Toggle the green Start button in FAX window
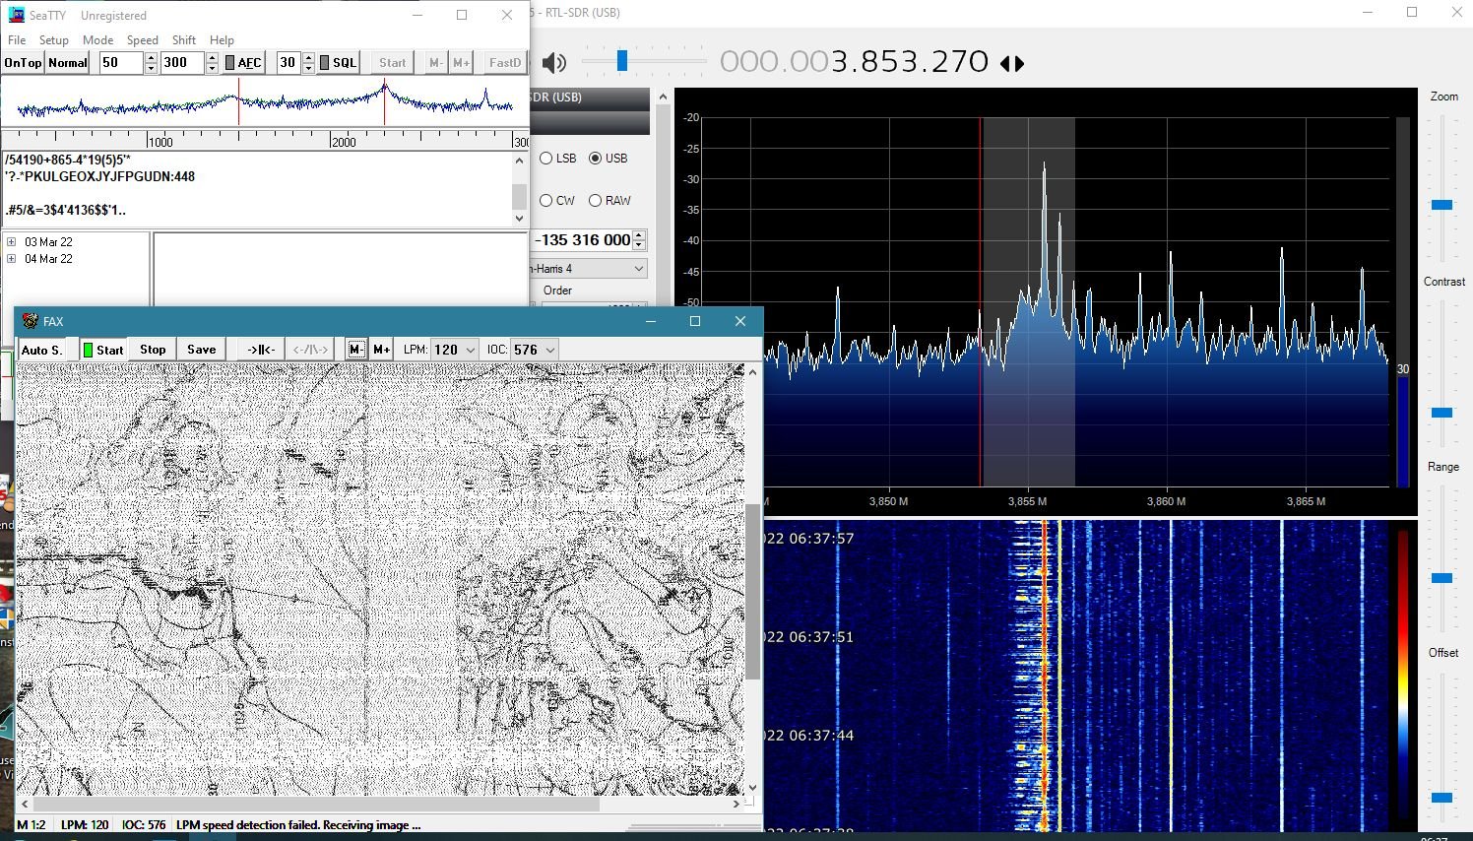The height and width of the screenshot is (841, 1473). 103,350
